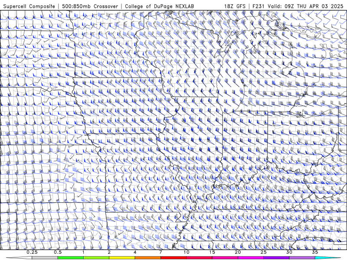Click the 'Supercell Composite' title text
This screenshot has height=260, width=347.
click(x=29, y=6)
